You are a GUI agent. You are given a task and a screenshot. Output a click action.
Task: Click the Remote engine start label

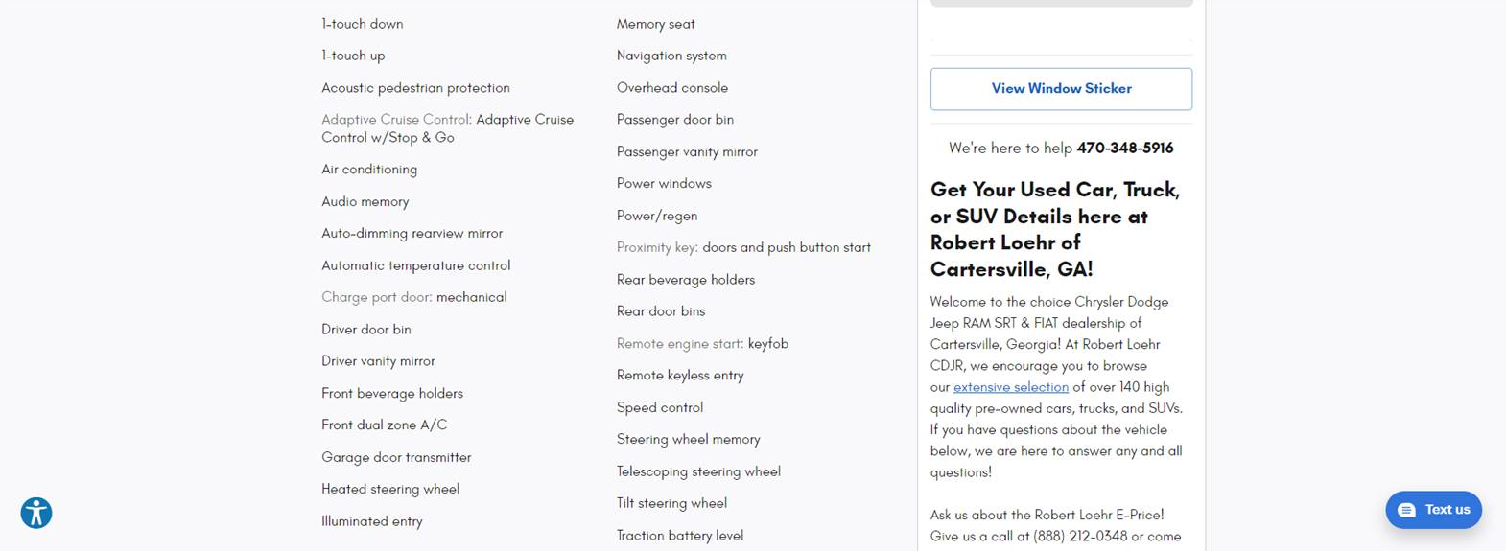(679, 343)
